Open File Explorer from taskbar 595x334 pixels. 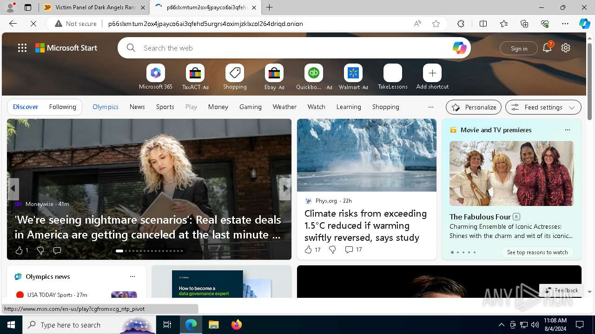[x=214, y=325]
